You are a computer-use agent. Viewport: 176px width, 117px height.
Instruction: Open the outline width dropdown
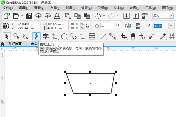(x=171, y=26)
